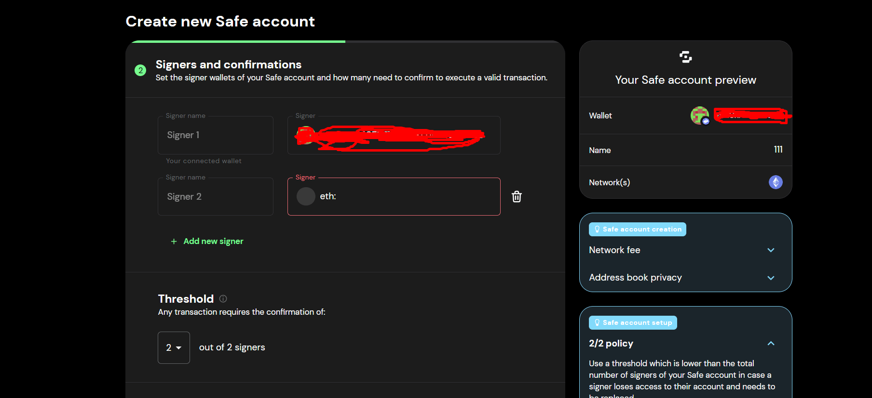Click the Name label in the preview
The width and height of the screenshot is (872, 398).
click(x=600, y=151)
